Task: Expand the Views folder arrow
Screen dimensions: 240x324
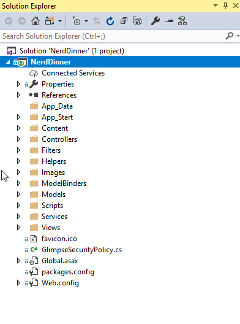Action: point(18,228)
